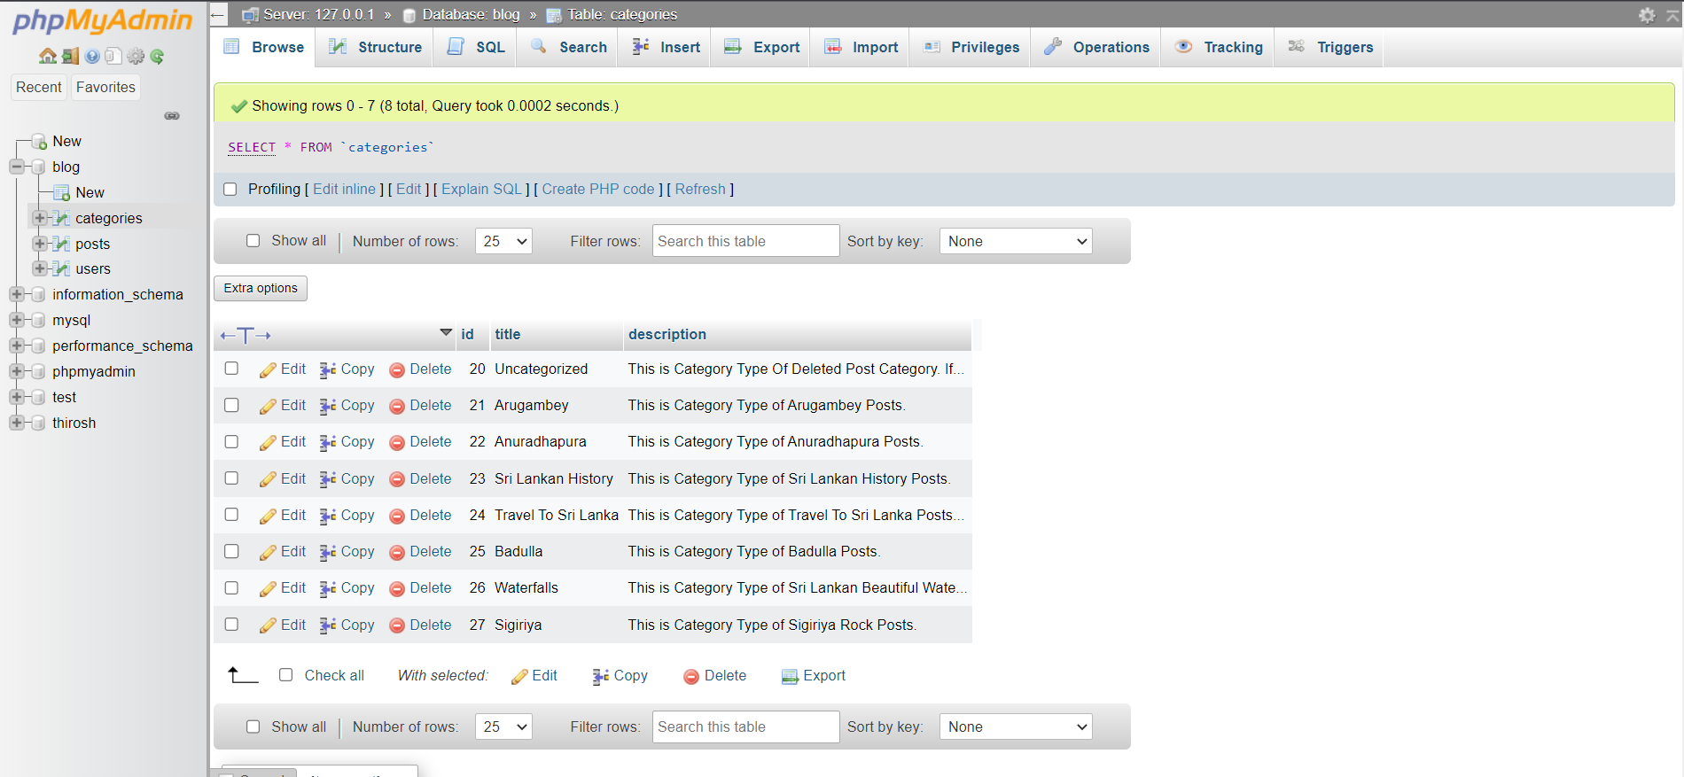
Task: Click the pencil Edit icon for Waterfalls row
Action: [268, 589]
